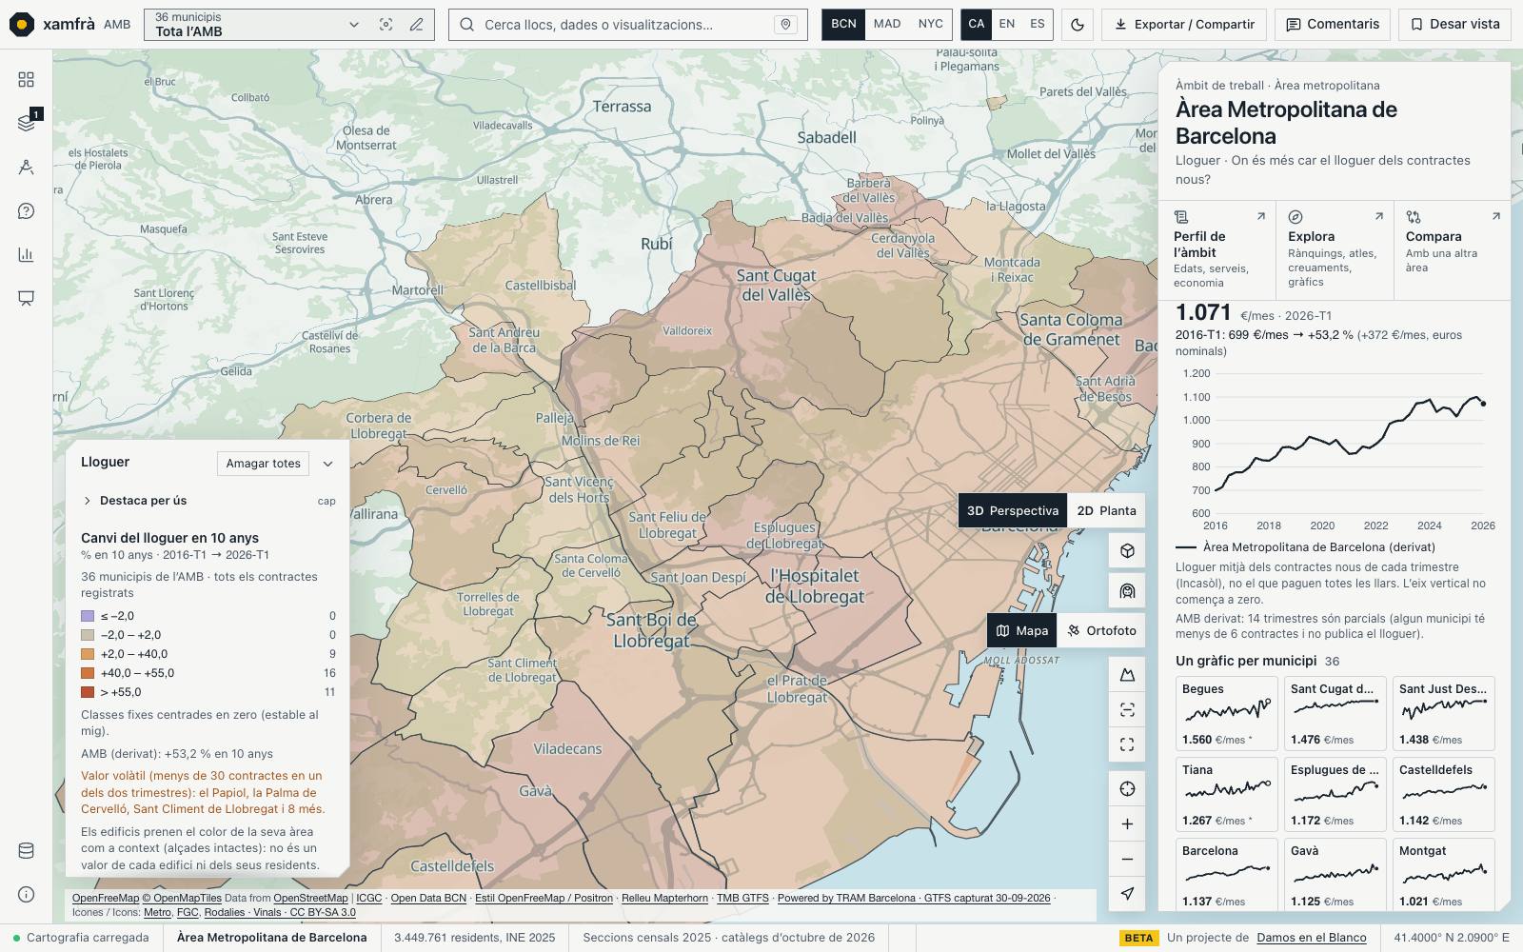Open the Comentaris button
The image size is (1523, 952).
[1333, 25]
